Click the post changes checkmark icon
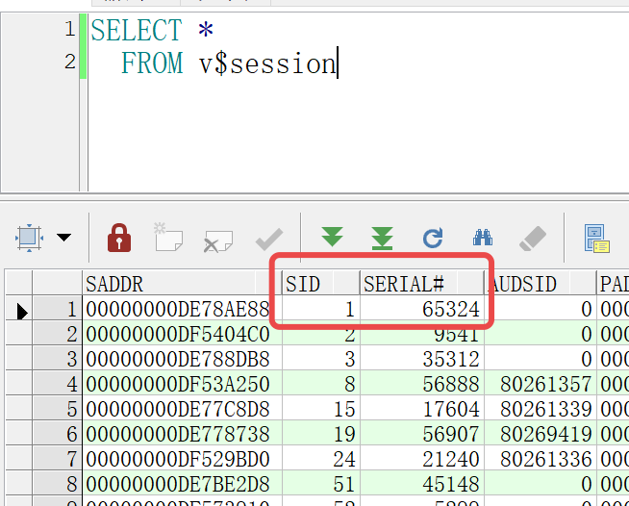This screenshot has height=506, width=629. click(268, 238)
